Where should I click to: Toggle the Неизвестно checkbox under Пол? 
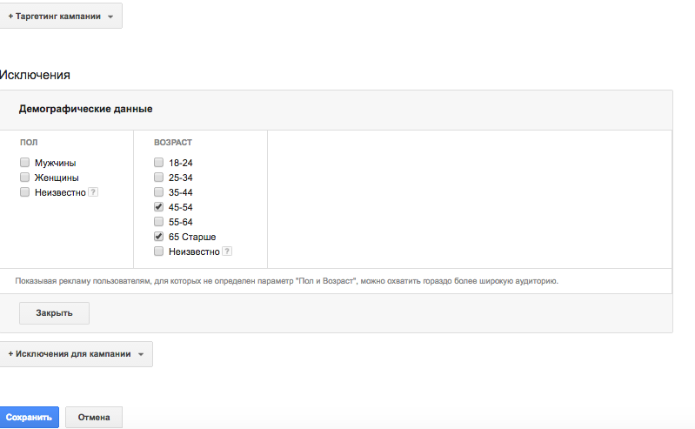tap(25, 192)
